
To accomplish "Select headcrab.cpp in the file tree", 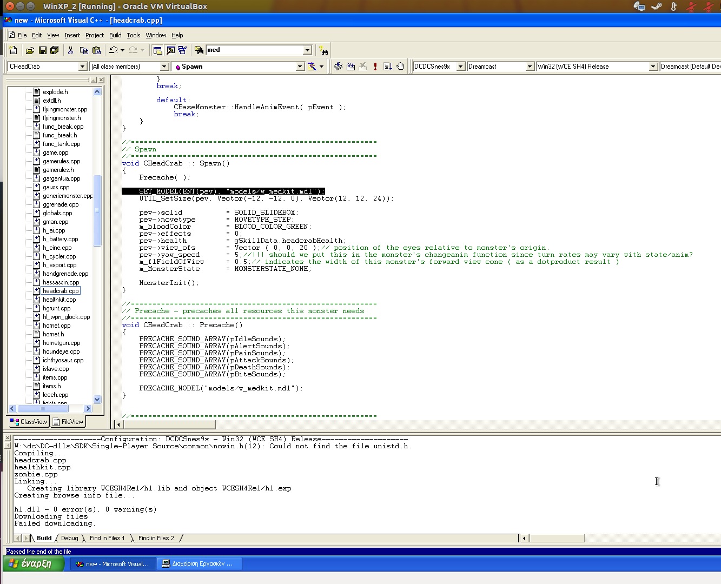I will click(x=61, y=291).
